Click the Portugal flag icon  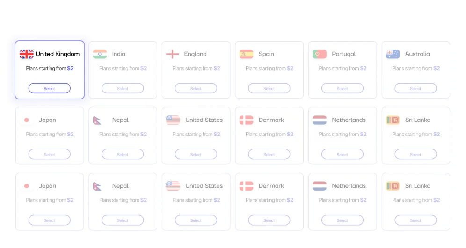[320, 54]
